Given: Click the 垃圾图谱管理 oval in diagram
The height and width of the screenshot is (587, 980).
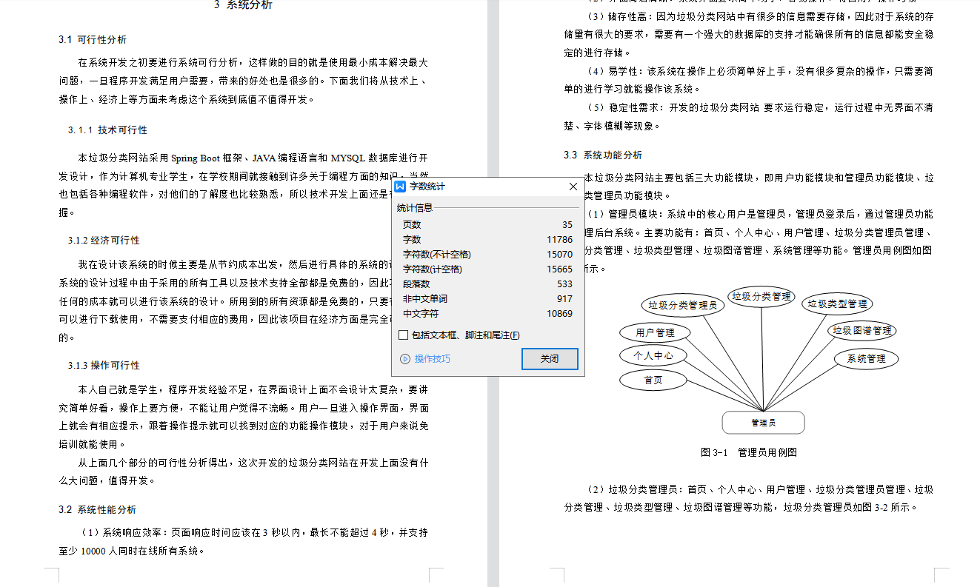Looking at the screenshot, I should pyautogui.click(x=862, y=331).
